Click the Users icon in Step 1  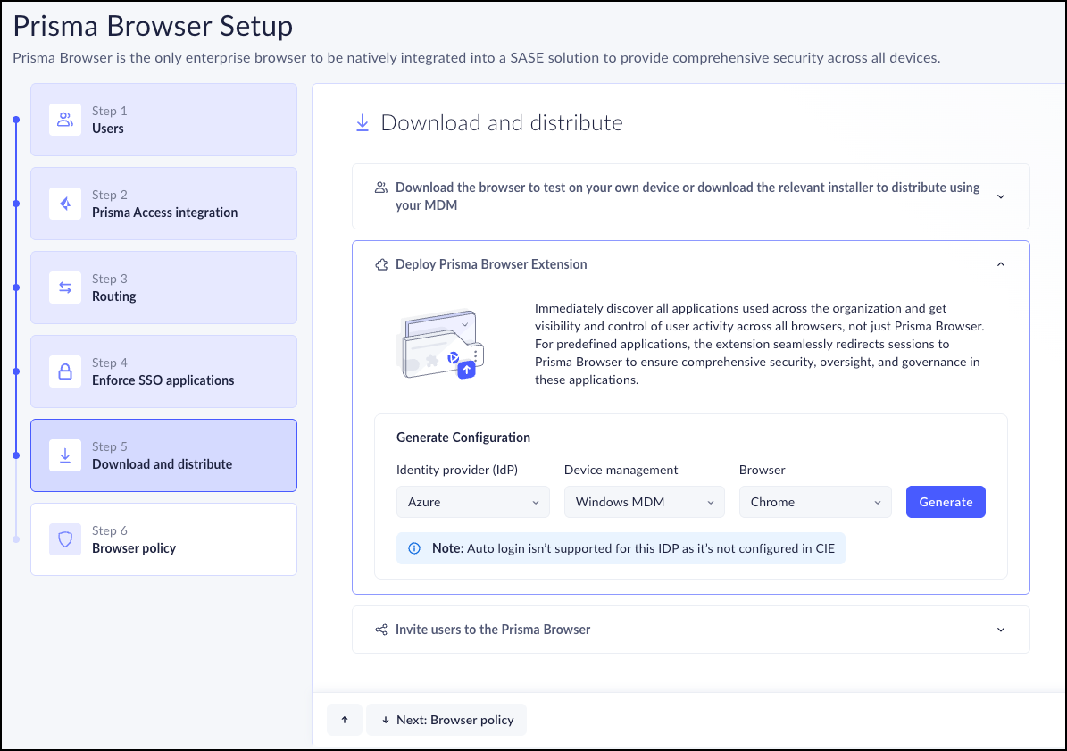[65, 120]
